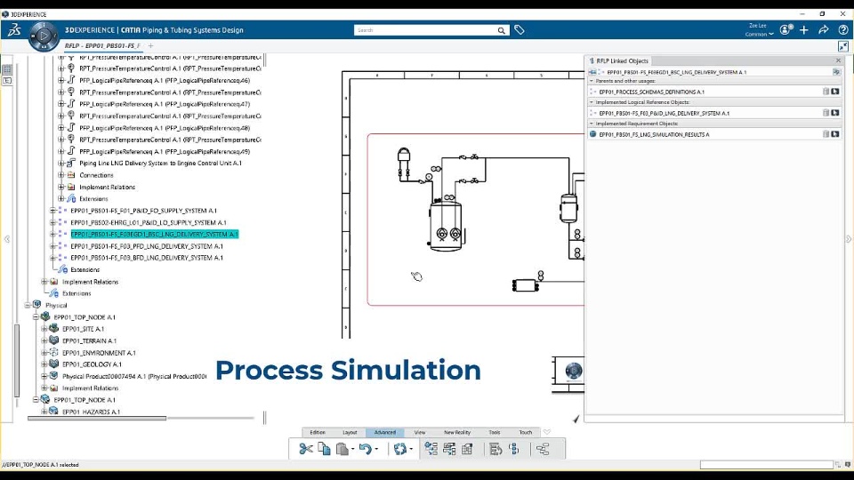Select EPP01_PROCESS_SCHEMAS_DEFINITIONS A.1 entry
This screenshot has width=854, height=480.
point(651,92)
